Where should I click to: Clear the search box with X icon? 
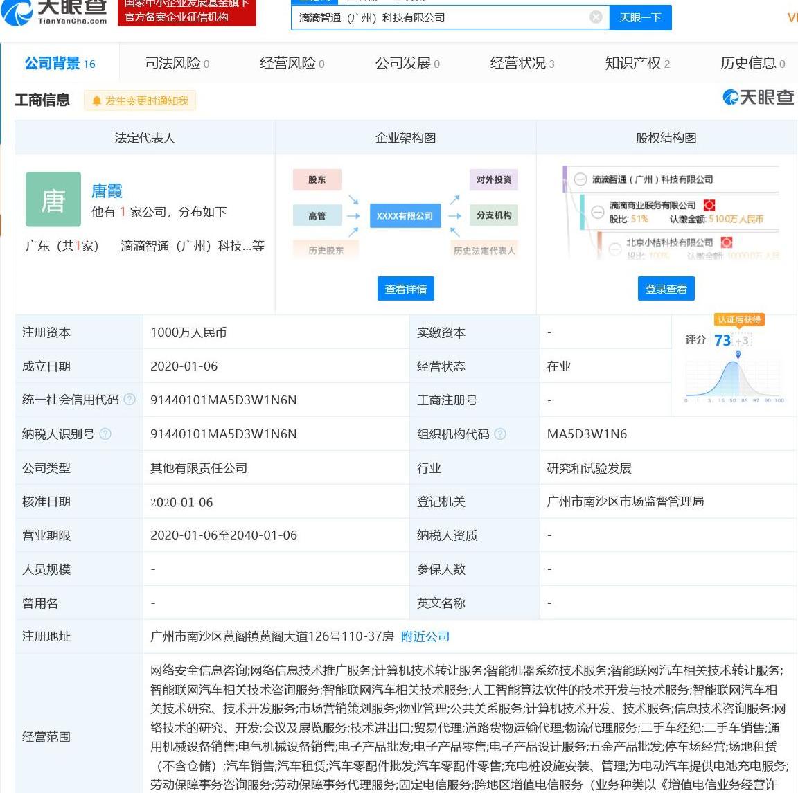coord(596,17)
